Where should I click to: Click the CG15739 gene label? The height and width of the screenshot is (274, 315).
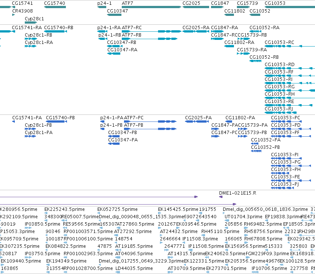tap(247, 3)
